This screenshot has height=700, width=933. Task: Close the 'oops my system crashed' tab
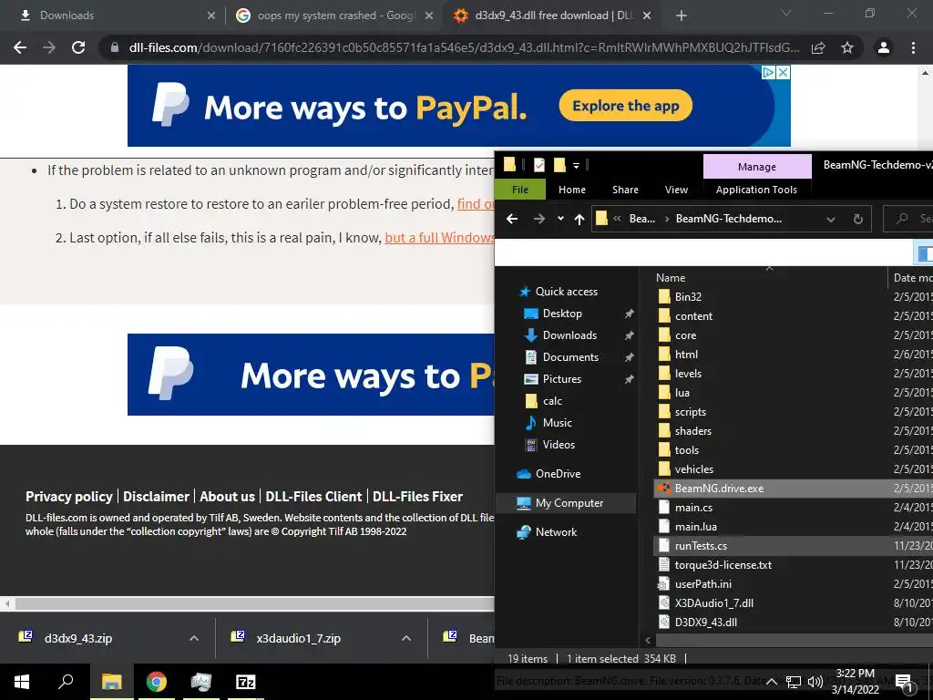[429, 15]
